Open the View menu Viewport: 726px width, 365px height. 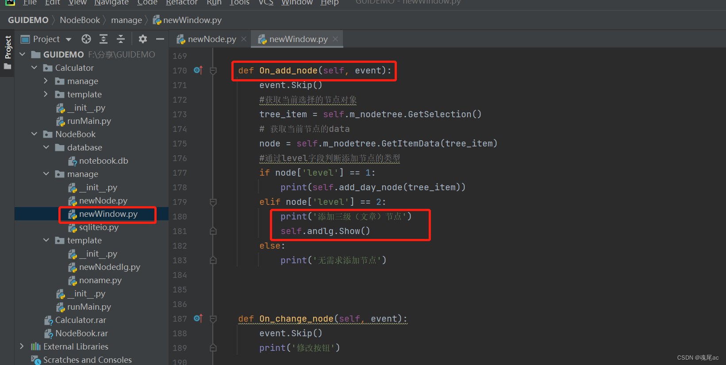pos(77,2)
